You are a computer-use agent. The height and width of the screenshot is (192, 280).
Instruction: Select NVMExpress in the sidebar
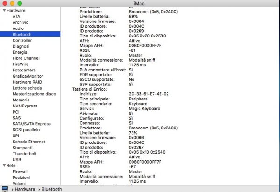click(25, 106)
